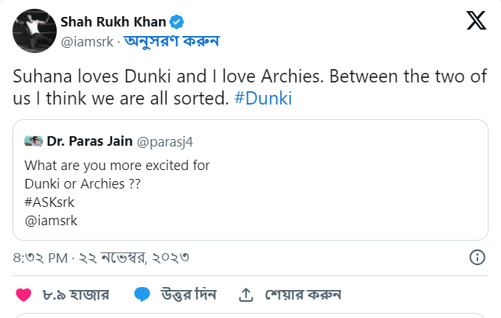Click the blue verified badge
This screenshot has height=318, width=501.
pyautogui.click(x=178, y=22)
